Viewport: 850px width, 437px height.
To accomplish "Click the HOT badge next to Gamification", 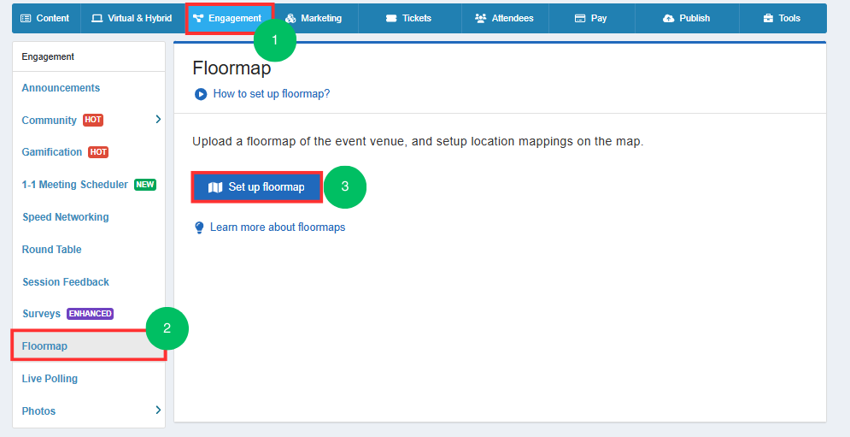I will [x=98, y=152].
